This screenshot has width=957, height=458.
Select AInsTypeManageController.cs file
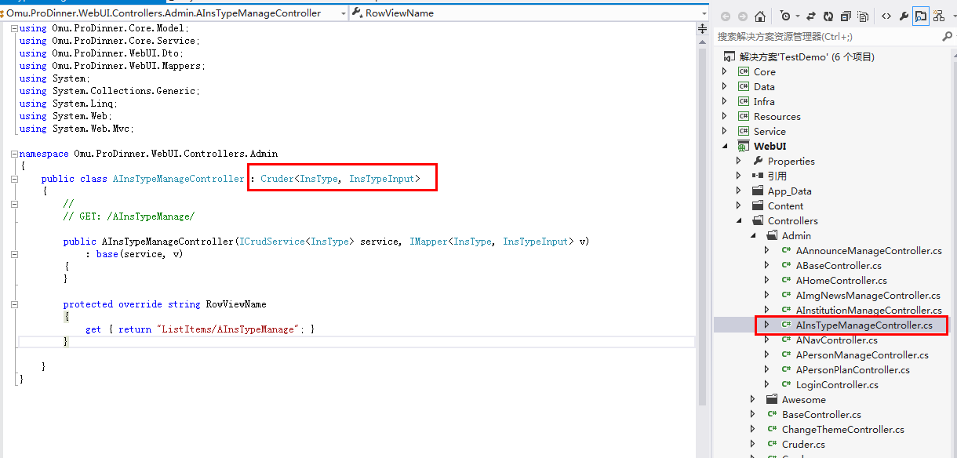864,325
